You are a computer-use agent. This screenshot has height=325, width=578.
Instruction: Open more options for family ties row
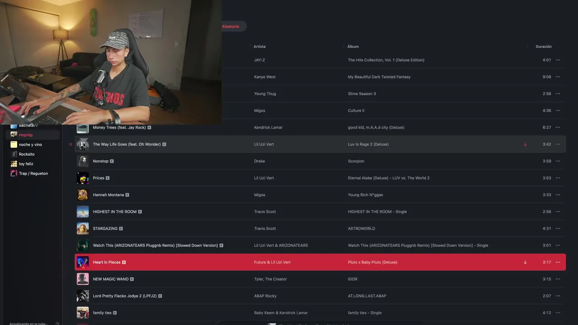(x=558, y=313)
